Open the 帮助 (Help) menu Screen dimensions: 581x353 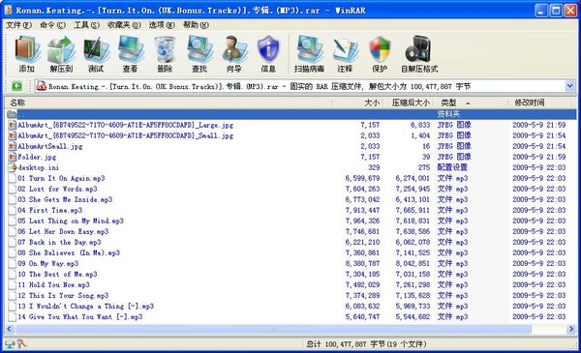point(196,25)
